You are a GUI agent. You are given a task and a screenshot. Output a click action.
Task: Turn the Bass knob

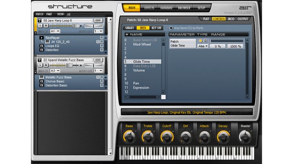(x=129, y=137)
